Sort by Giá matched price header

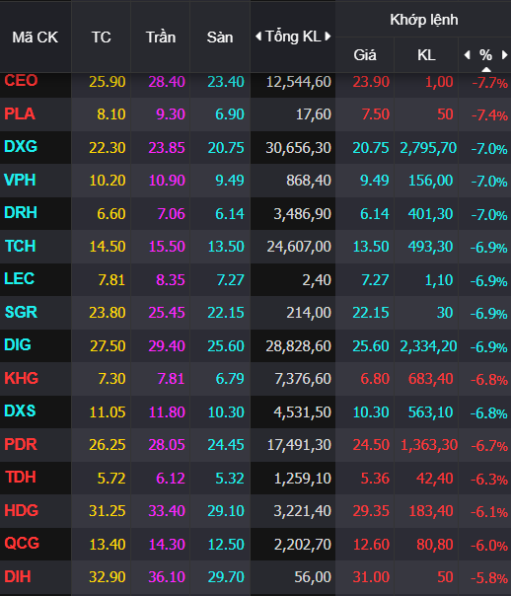coord(365,55)
